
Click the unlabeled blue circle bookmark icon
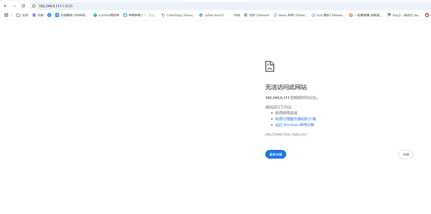[x=49, y=15]
